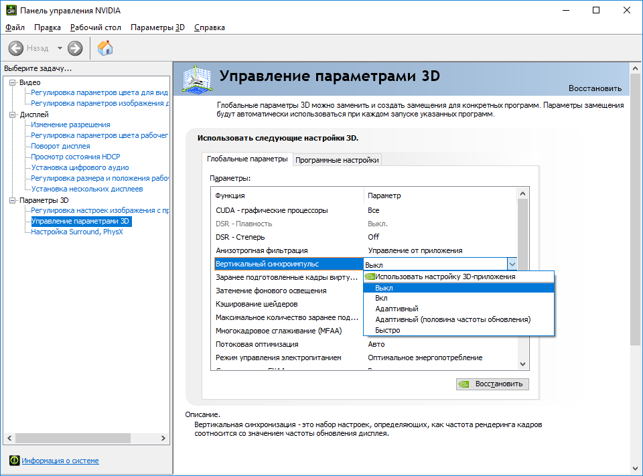Select Поворот дисплея in the tree
Viewport: 643px width, 476px height.
61,146
